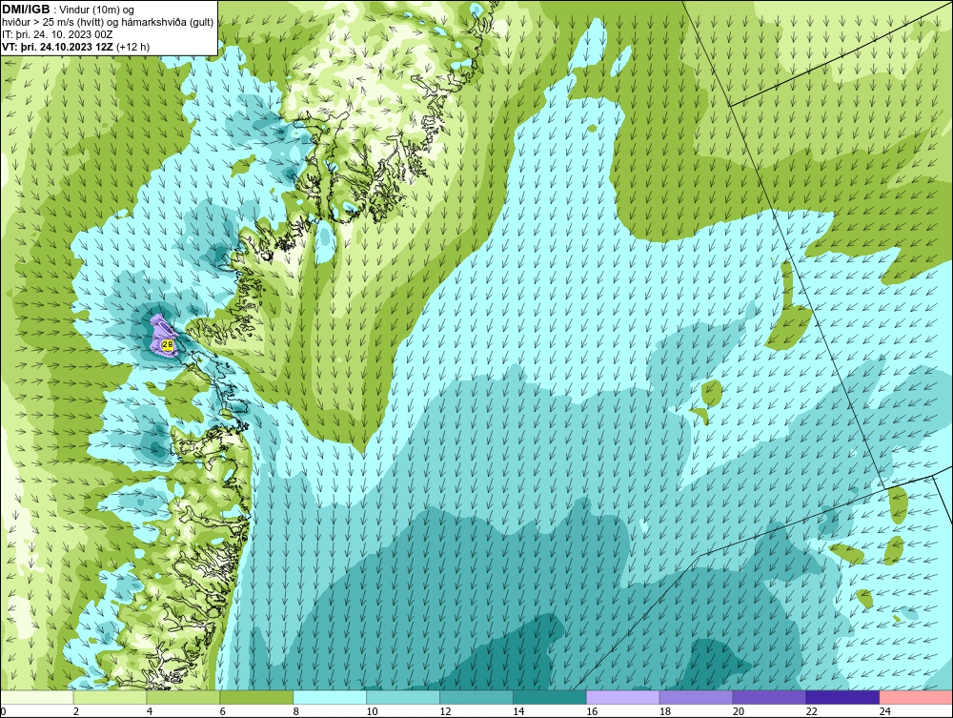
Task: Select the 4-6 m/s green legend swatch
Action: click(x=183, y=697)
